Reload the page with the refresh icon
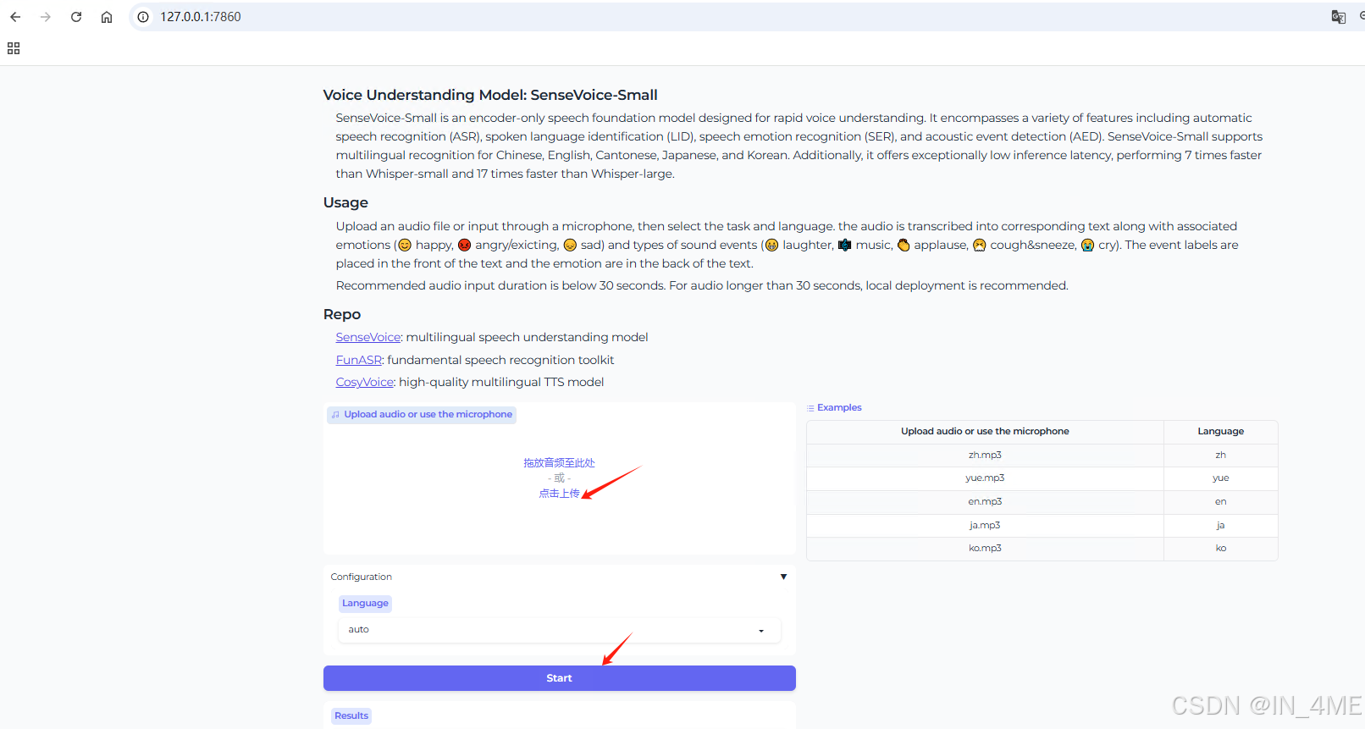 (x=76, y=17)
